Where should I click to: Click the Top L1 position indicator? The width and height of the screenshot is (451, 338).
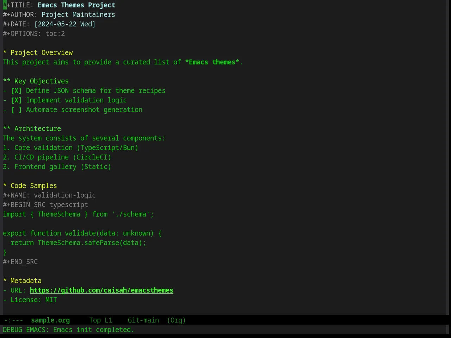[101, 320]
